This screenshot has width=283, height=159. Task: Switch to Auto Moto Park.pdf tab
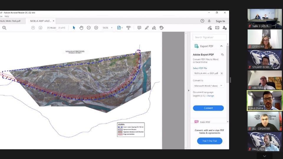pos(10,21)
